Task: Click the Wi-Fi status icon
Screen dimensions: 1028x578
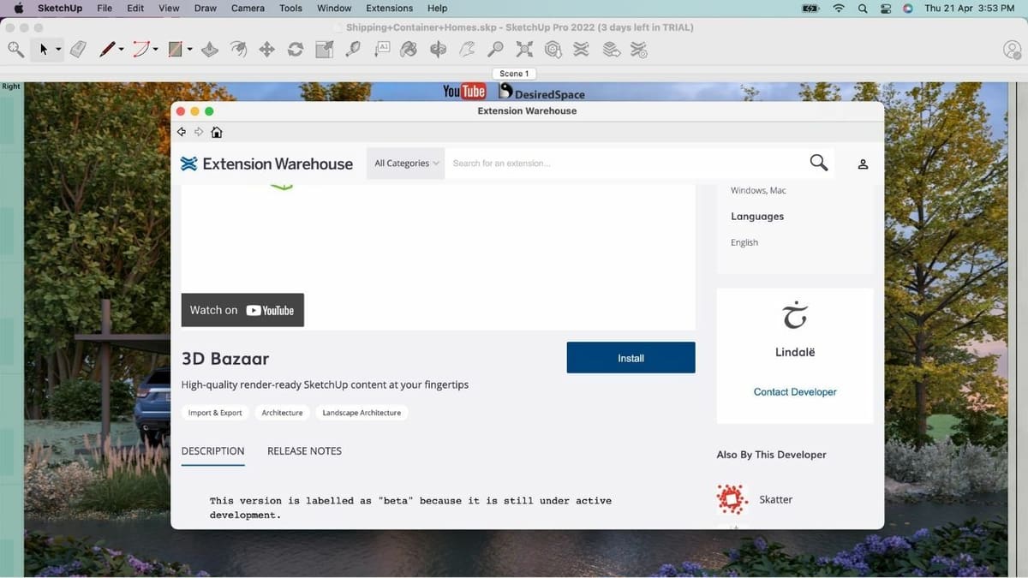Action: pos(838,8)
